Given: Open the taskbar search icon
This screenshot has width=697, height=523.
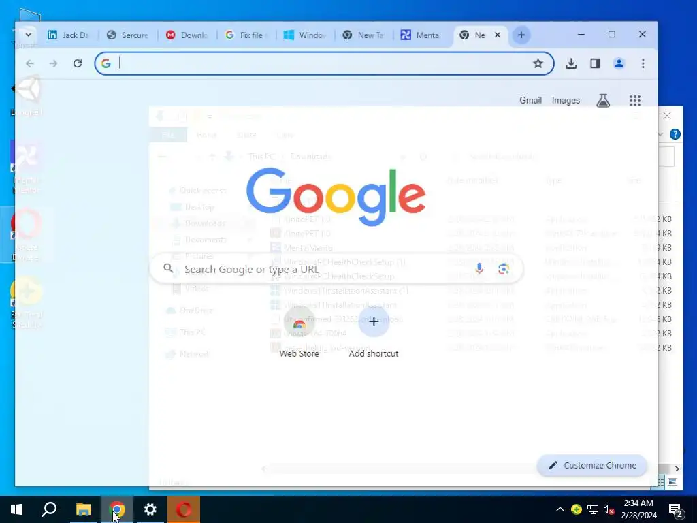Looking at the screenshot, I should pyautogui.click(x=49, y=509).
